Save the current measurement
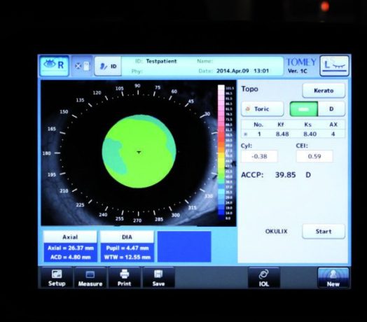 (158, 278)
